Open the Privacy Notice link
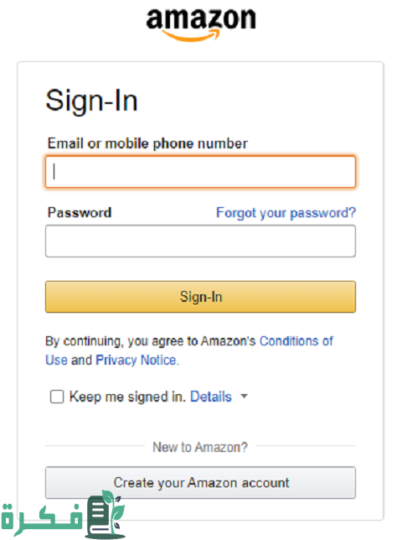 tap(137, 361)
